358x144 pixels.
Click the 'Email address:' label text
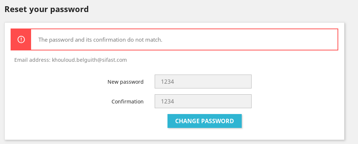[x=32, y=60]
